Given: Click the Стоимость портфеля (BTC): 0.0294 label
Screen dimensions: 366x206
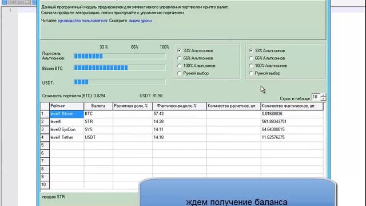Looking at the screenshot, I should [74, 96].
